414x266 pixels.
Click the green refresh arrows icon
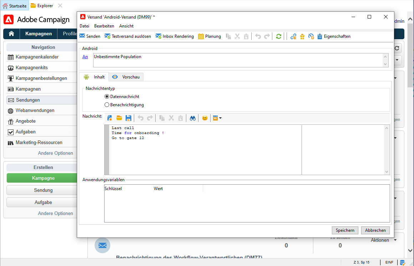click(x=278, y=36)
